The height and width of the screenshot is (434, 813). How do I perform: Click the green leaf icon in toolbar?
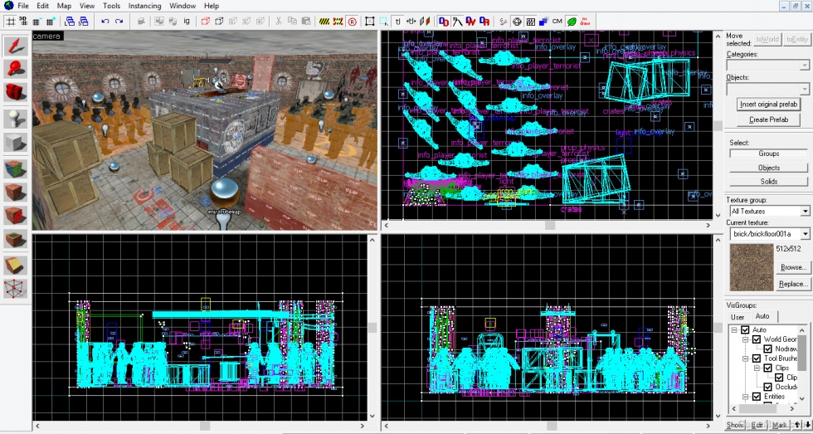(572, 22)
